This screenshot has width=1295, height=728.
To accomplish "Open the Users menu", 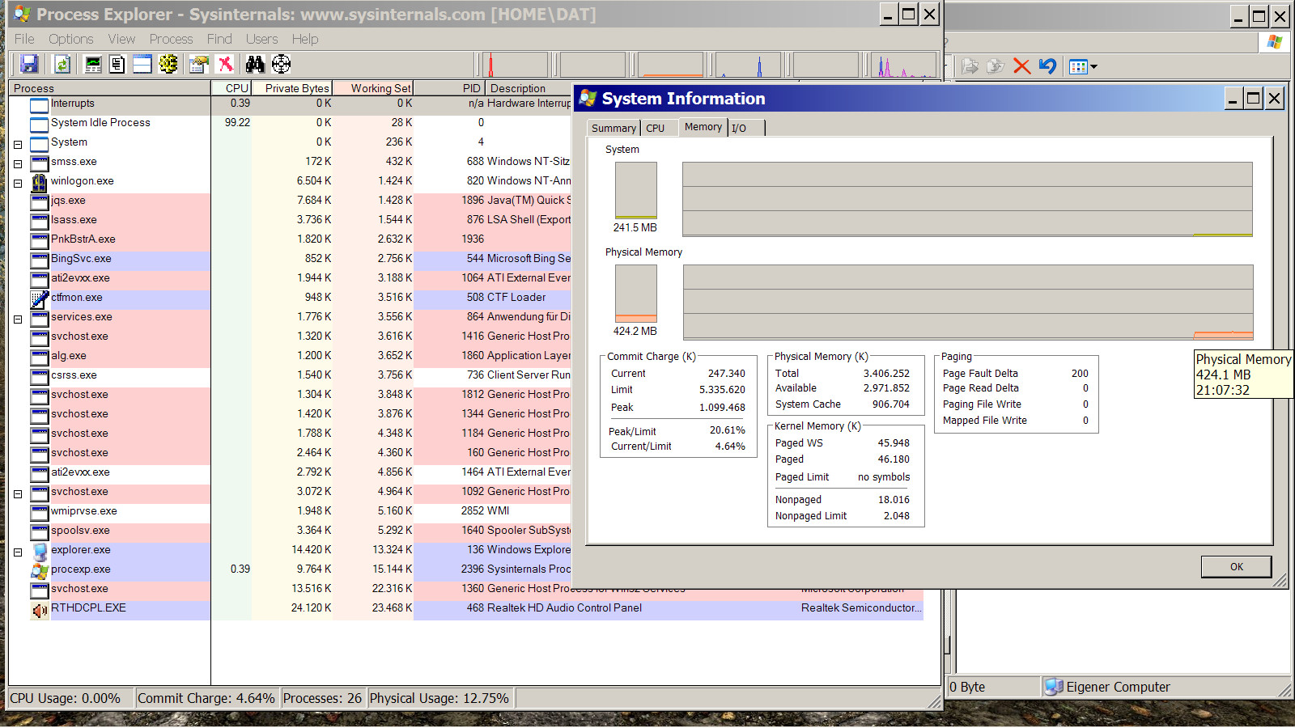I will point(261,39).
